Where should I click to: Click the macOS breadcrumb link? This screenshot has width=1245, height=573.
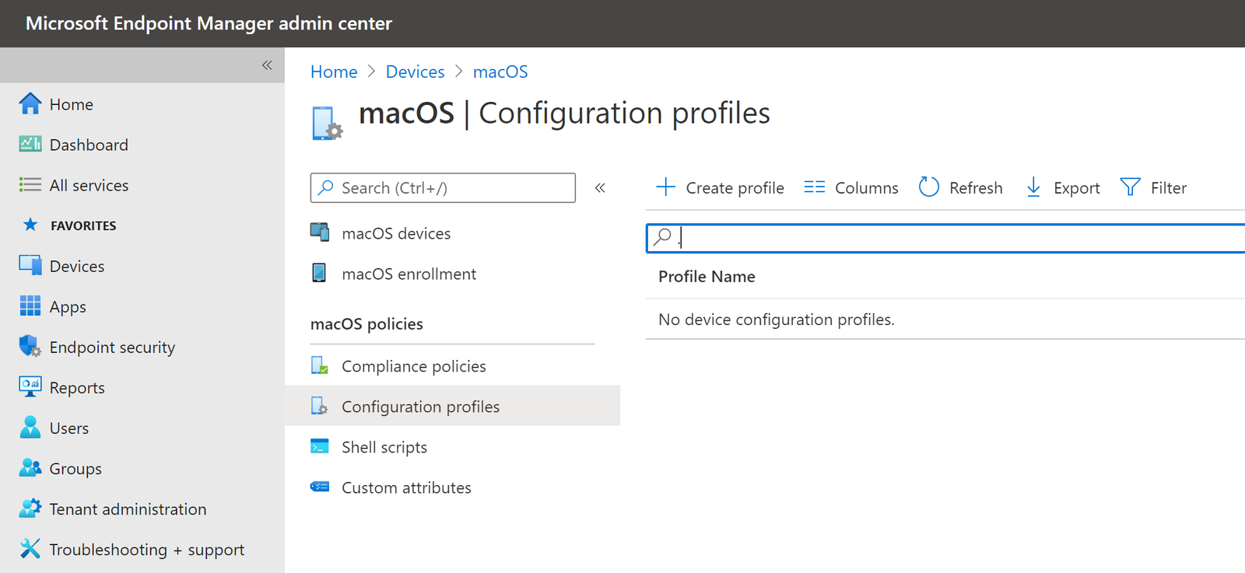pyautogui.click(x=500, y=72)
